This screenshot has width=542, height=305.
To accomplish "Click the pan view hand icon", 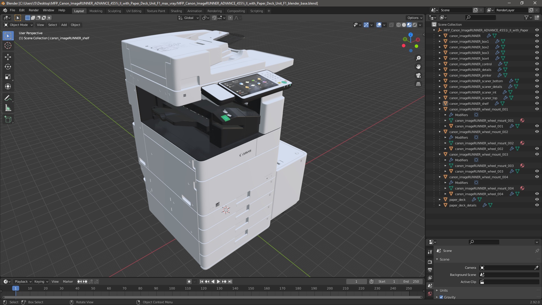I will (x=418, y=67).
